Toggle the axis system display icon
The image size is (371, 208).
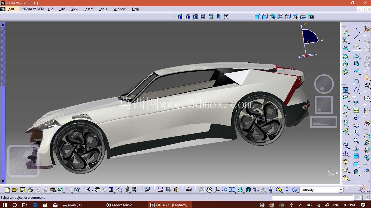pos(217,190)
